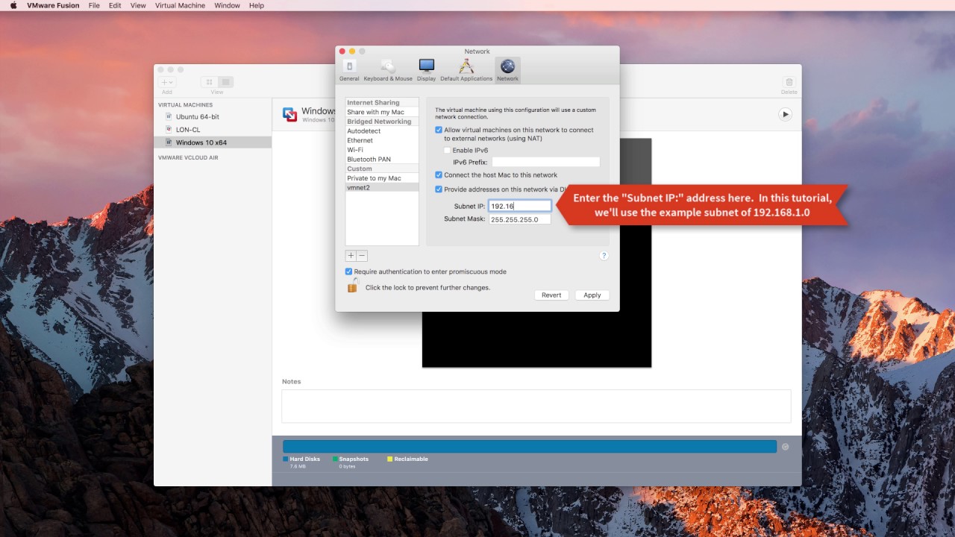Image resolution: width=955 pixels, height=537 pixels.
Task: Click the Delete trash icon in library
Action: point(789,82)
